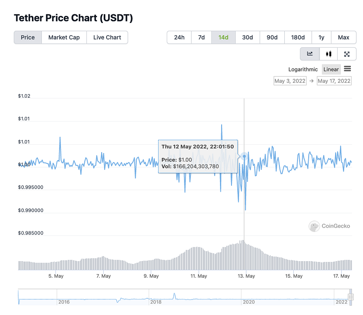Click the highlighted data point on price line

(x=244, y=156)
